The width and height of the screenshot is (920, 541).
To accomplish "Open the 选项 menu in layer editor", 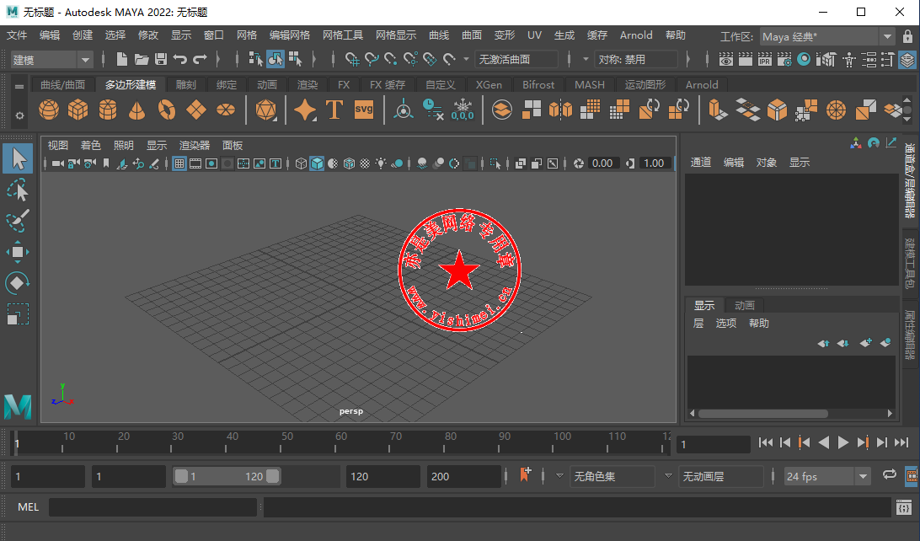I will (725, 324).
